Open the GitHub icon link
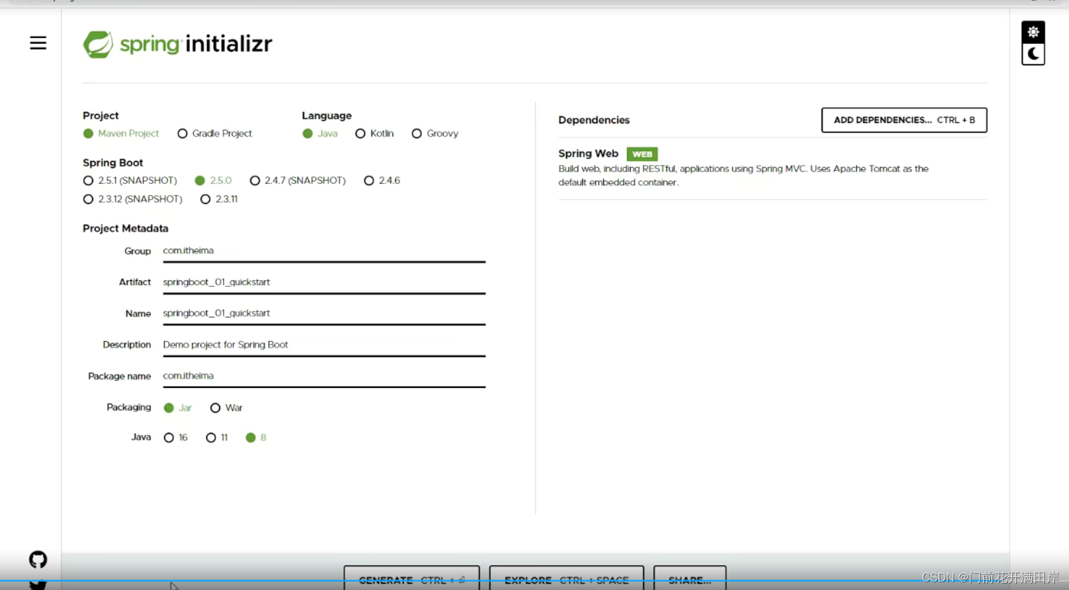 (x=38, y=560)
